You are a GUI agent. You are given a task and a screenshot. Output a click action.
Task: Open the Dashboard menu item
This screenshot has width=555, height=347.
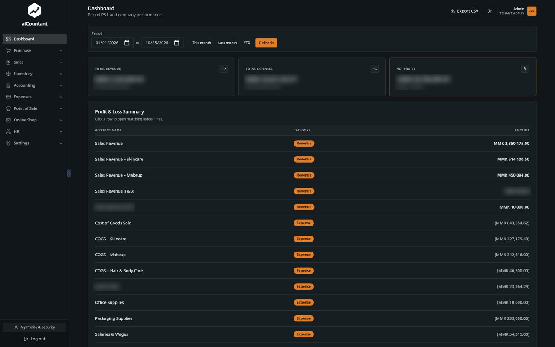[35, 39]
